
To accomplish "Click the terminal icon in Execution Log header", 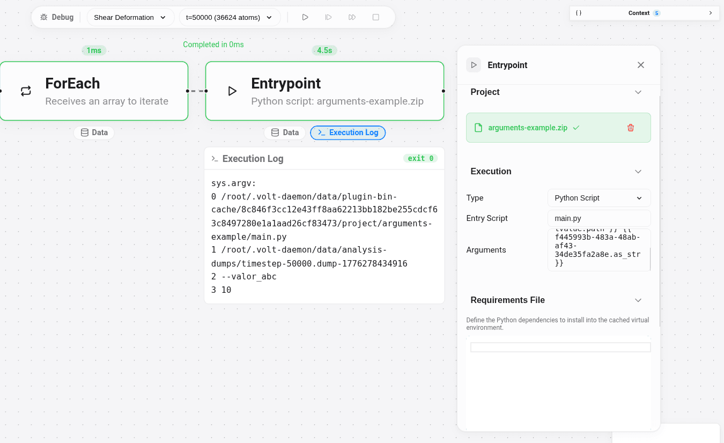I will pyautogui.click(x=215, y=159).
